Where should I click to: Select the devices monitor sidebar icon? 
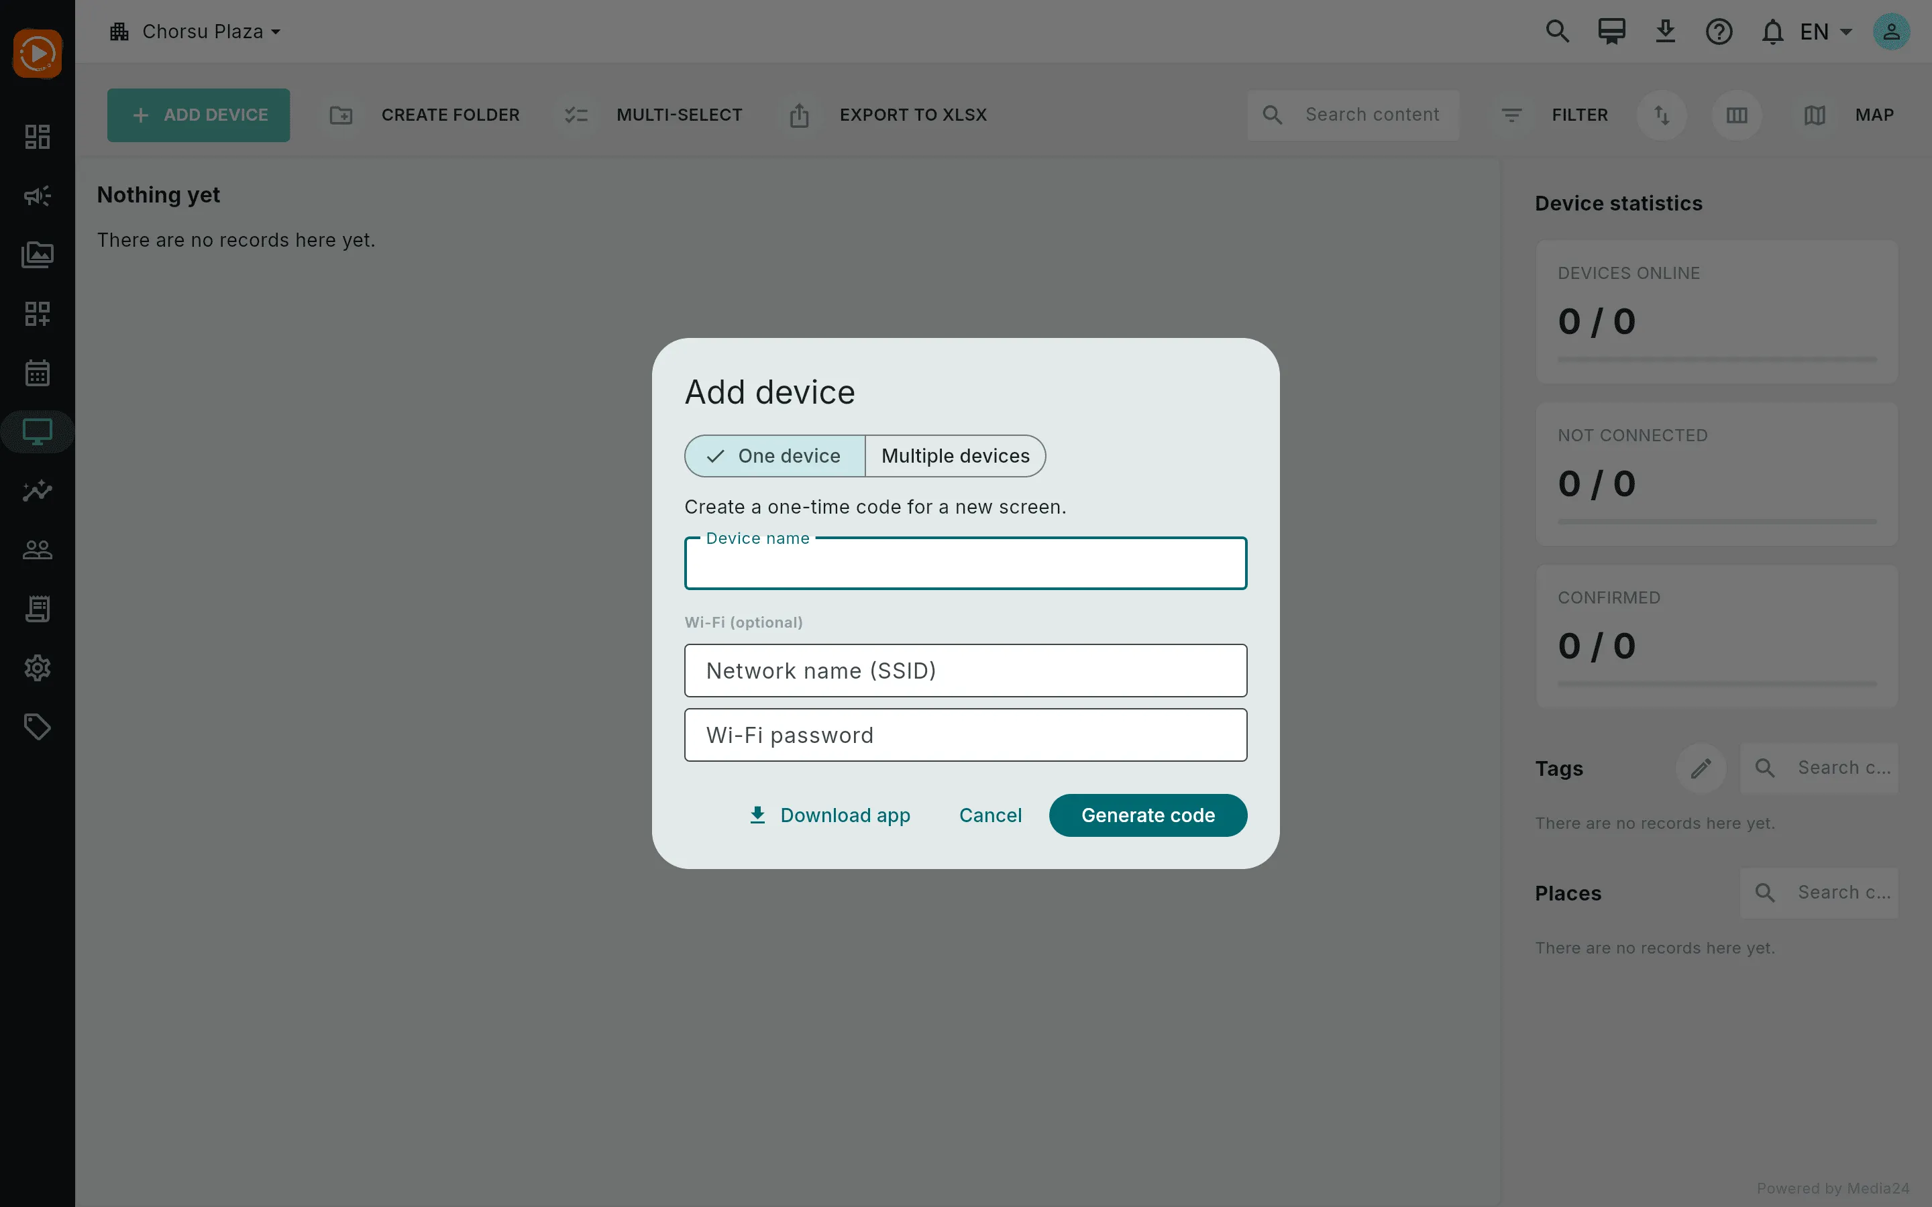point(38,432)
